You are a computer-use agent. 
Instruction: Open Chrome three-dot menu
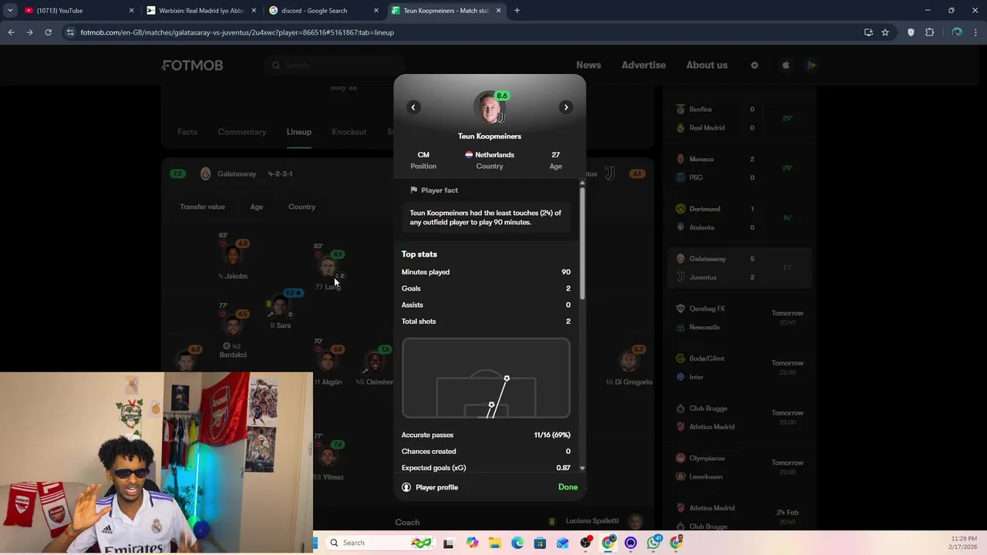(976, 32)
